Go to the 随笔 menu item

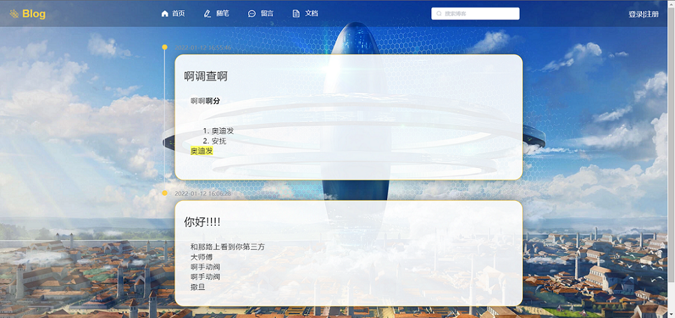click(x=223, y=14)
